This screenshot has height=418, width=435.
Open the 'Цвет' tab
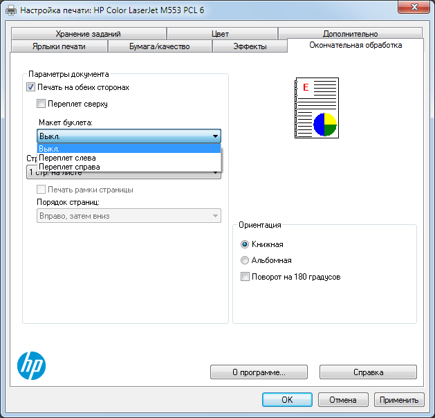pos(220,34)
